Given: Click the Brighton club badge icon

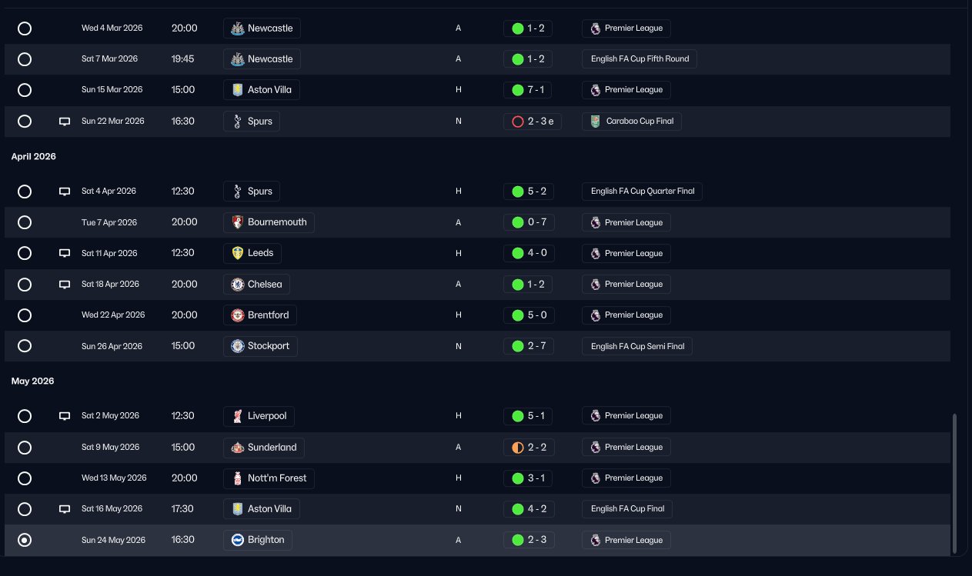Looking at the screenshot, I should pyautogui.click(x=238, y=540).
